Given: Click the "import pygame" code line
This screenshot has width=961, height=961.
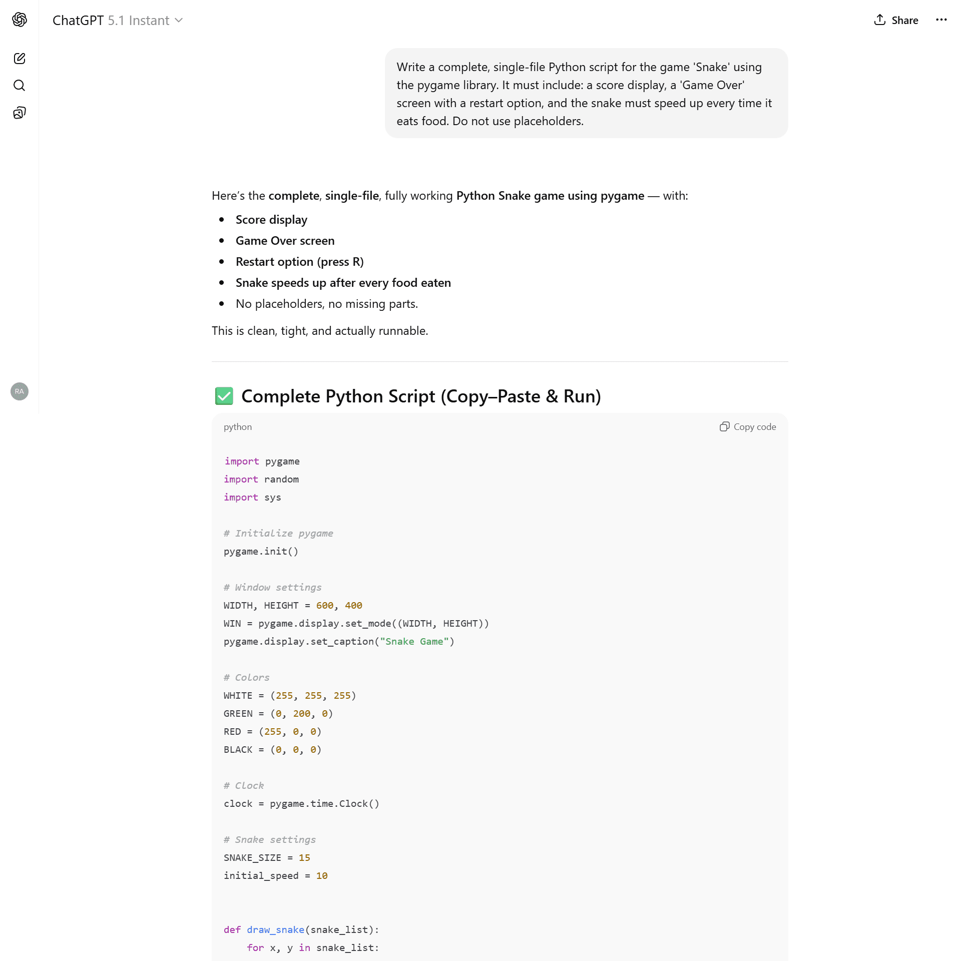Looking at the screenshot, I should pos(262,461).
